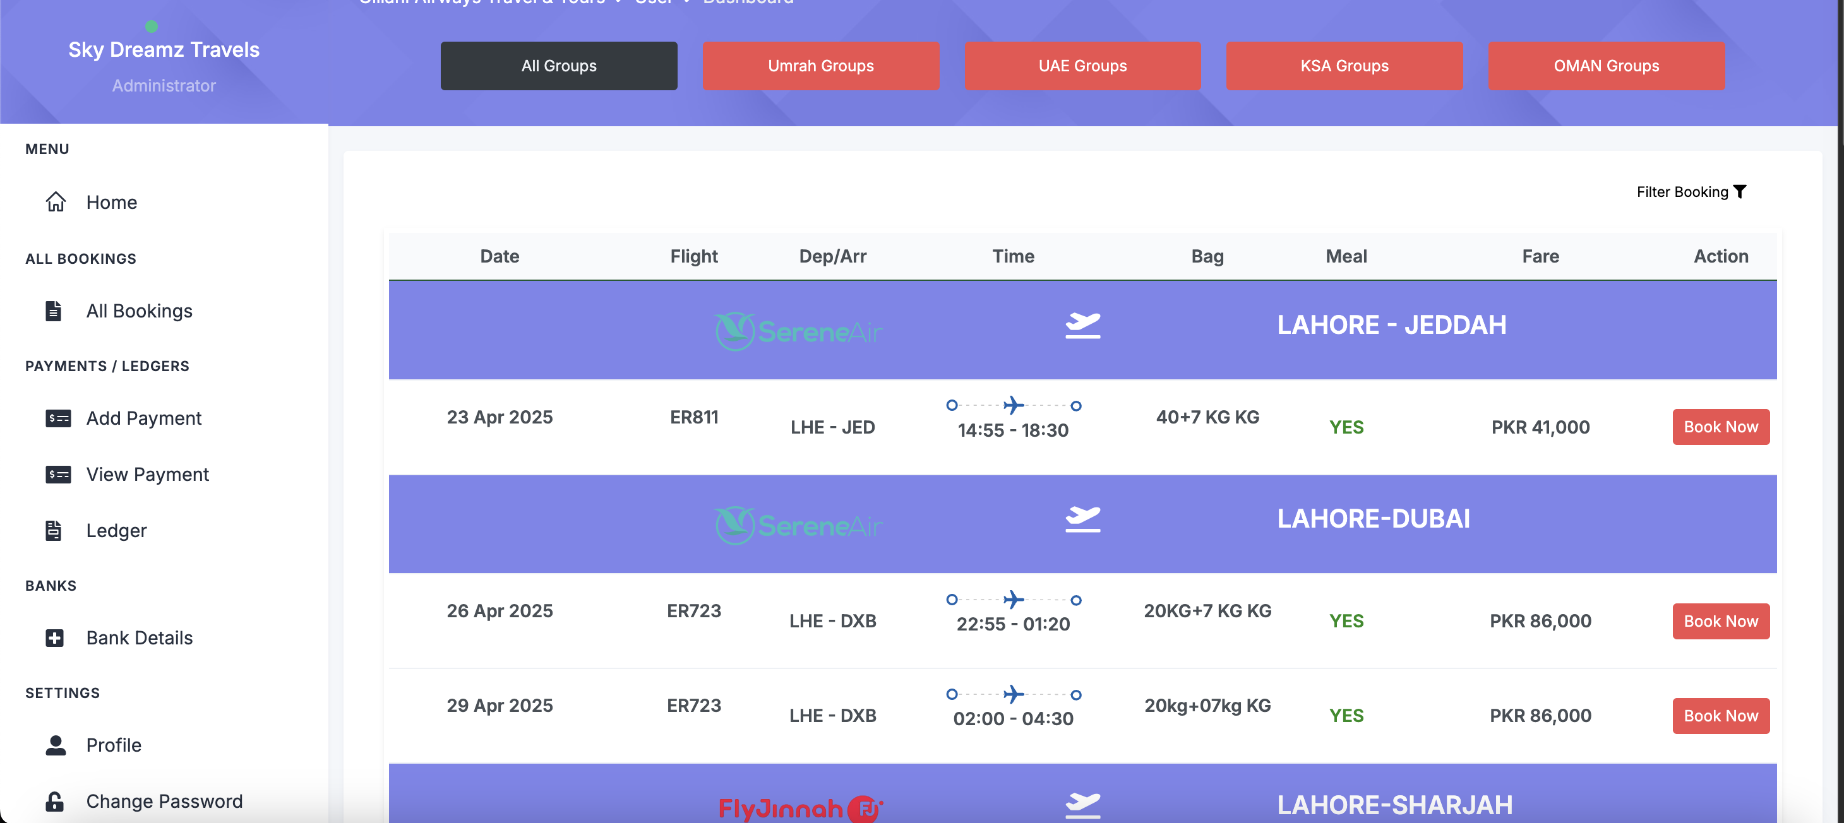The image size is (1844, 823).
Task: Click the Home house icon
Action: [x=56, y=203]
